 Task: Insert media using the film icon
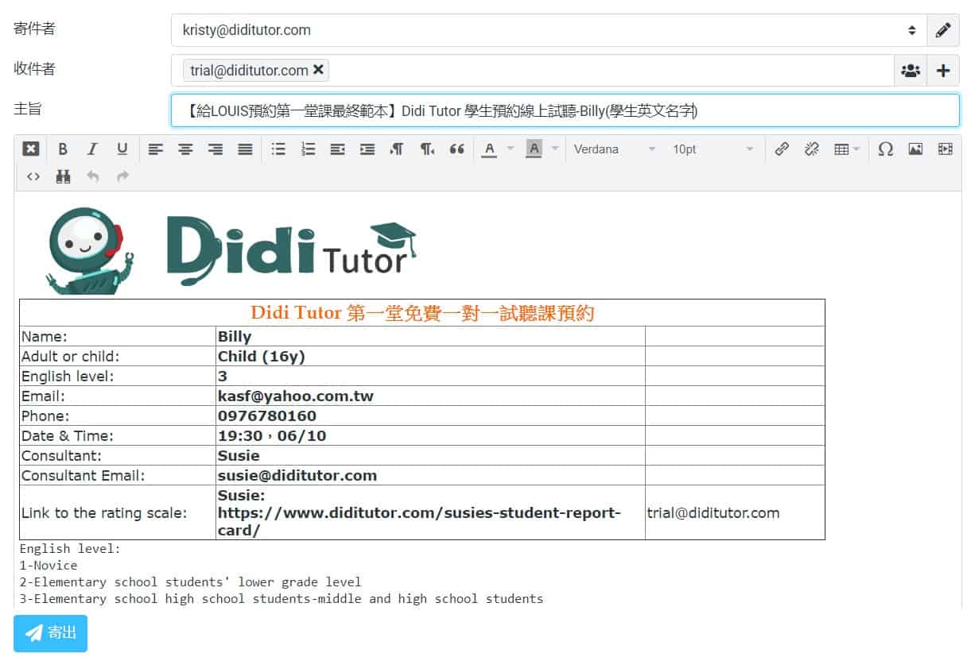[945, 149]
